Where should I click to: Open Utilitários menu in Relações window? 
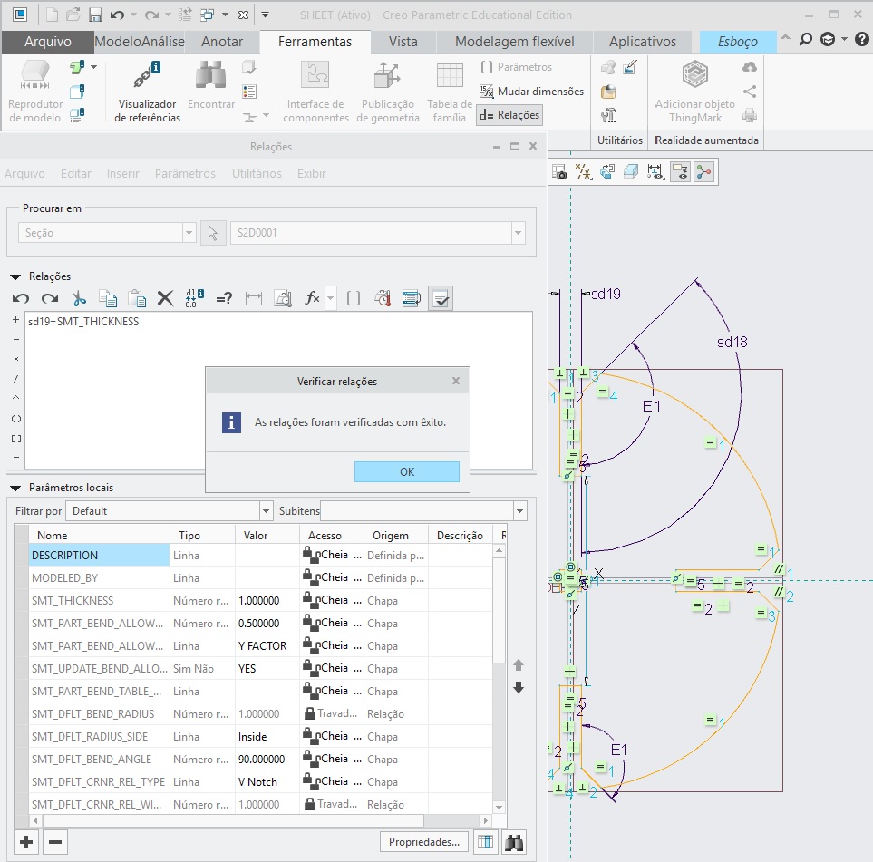coord(257,174)
